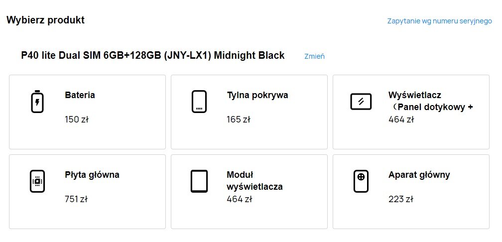Click the back cover phone icon
This screenshot has height=242, width=502.
click(199, 102)
